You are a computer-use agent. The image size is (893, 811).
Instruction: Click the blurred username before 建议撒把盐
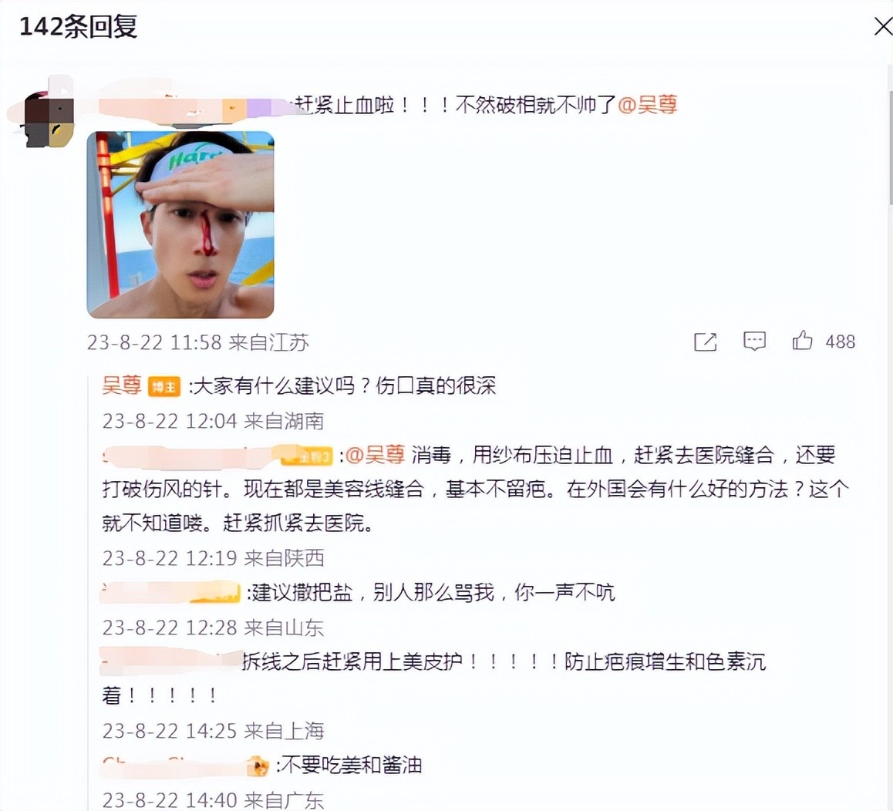[170, 592]
